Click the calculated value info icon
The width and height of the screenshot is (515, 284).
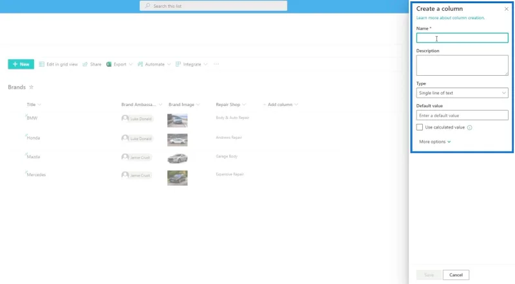click(469, 128)
